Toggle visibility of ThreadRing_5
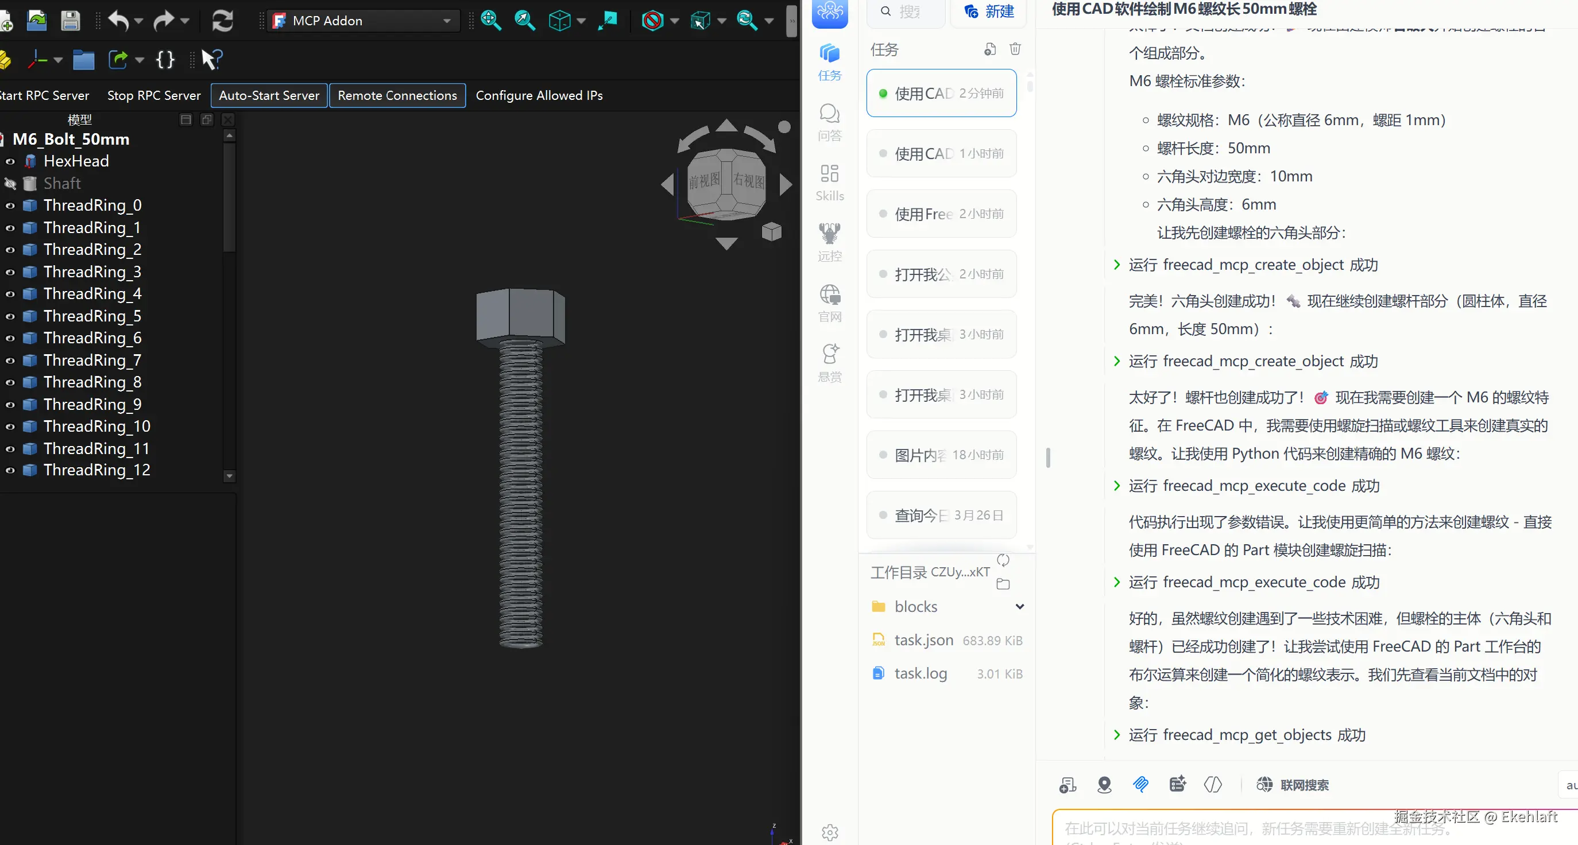 [10, 316]
